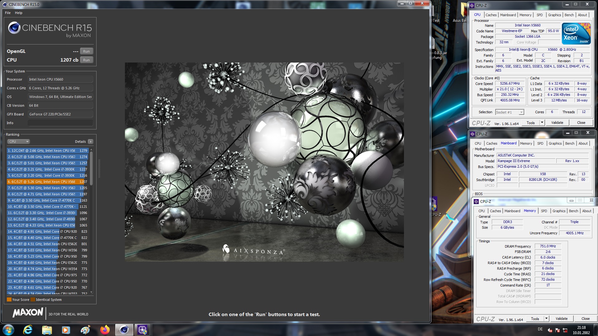The width and height of the screenshot is (598, 336).
Task: Switch to Mainboard tab in CPU-Z Memory window
Action: tap(512, 211)
